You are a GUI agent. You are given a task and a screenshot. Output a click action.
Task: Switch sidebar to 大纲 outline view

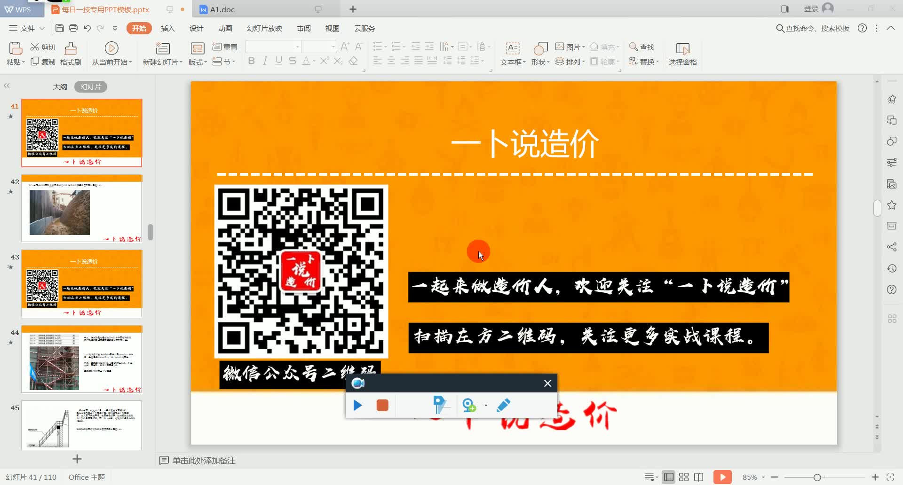pos(60,86)
